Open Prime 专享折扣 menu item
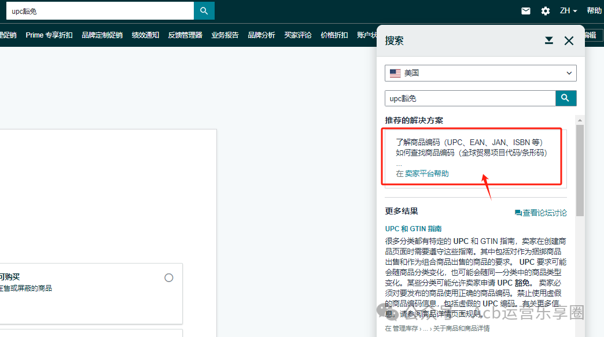The height and width of the screenshot is (337, 604). (49, 35)
